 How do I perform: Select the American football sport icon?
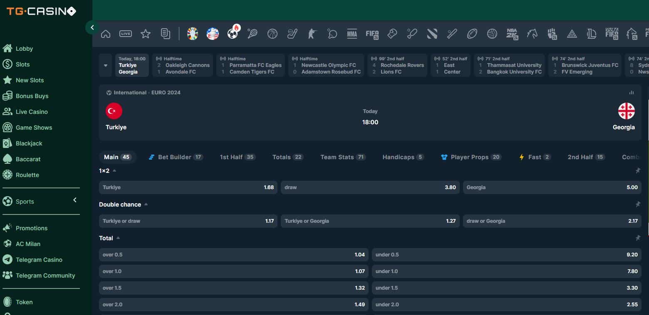click(x=472, y=34)
